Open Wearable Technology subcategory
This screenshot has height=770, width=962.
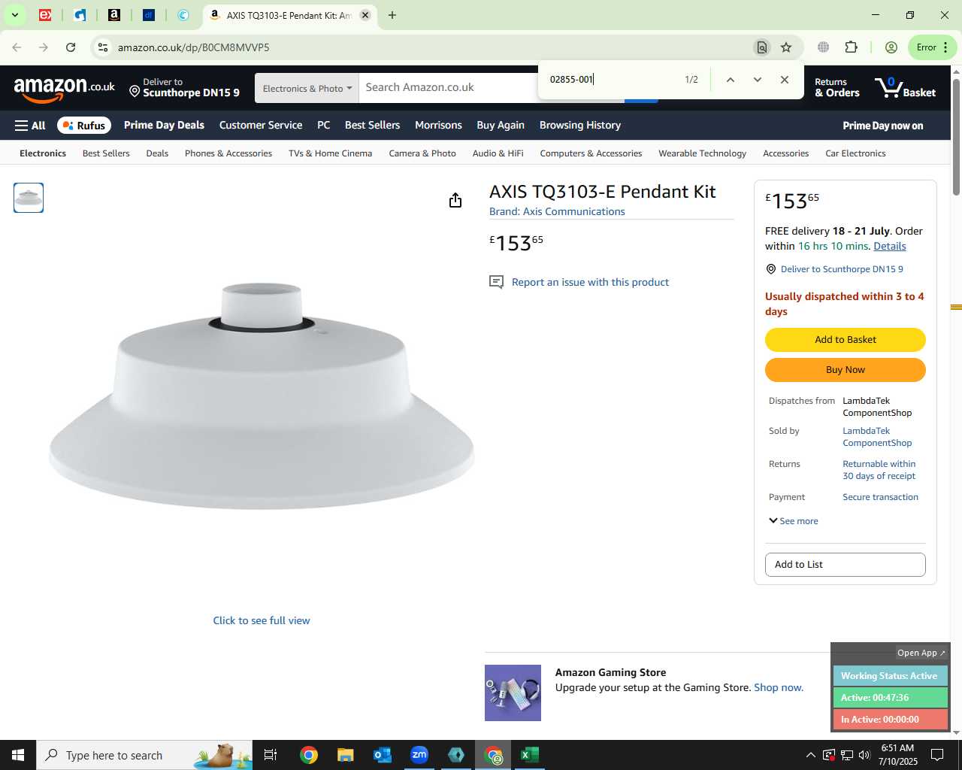pyautogui.click(x=703, y=153)
